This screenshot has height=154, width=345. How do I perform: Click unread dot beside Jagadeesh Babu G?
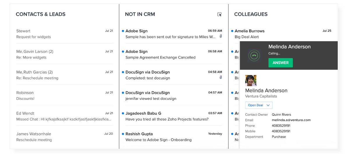click(123, 113)
